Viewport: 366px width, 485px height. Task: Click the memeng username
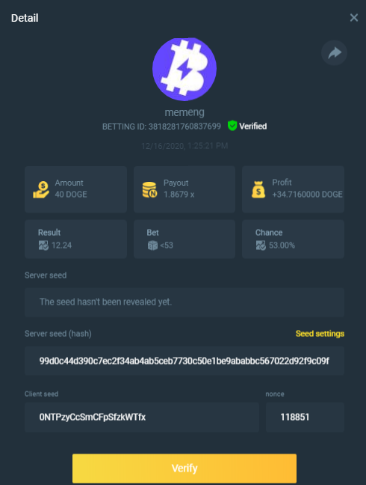click(184, 112)
